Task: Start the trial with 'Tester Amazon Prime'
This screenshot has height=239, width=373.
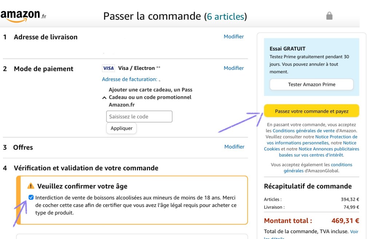Action: click(x=311, y=85)
